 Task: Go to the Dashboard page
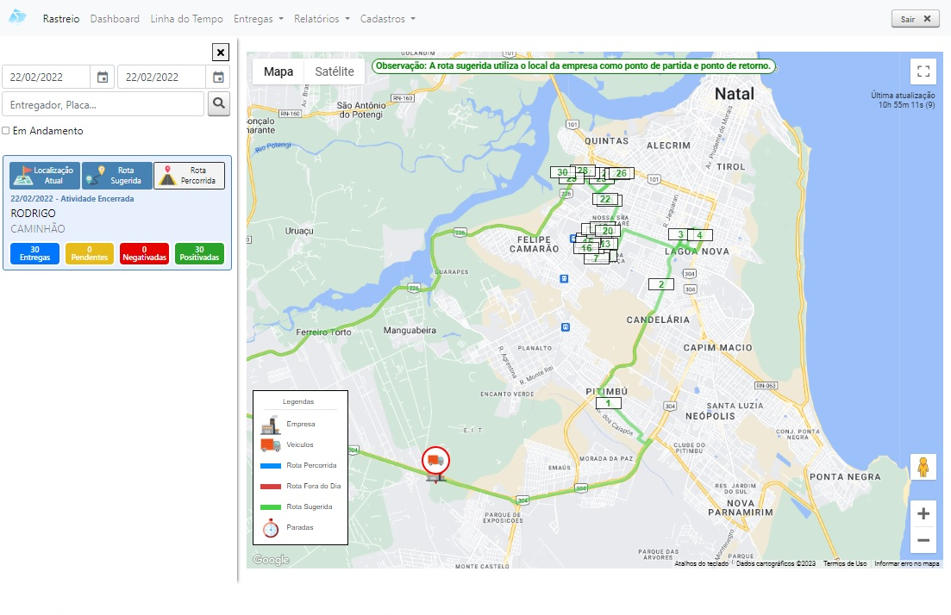(115, 19)
